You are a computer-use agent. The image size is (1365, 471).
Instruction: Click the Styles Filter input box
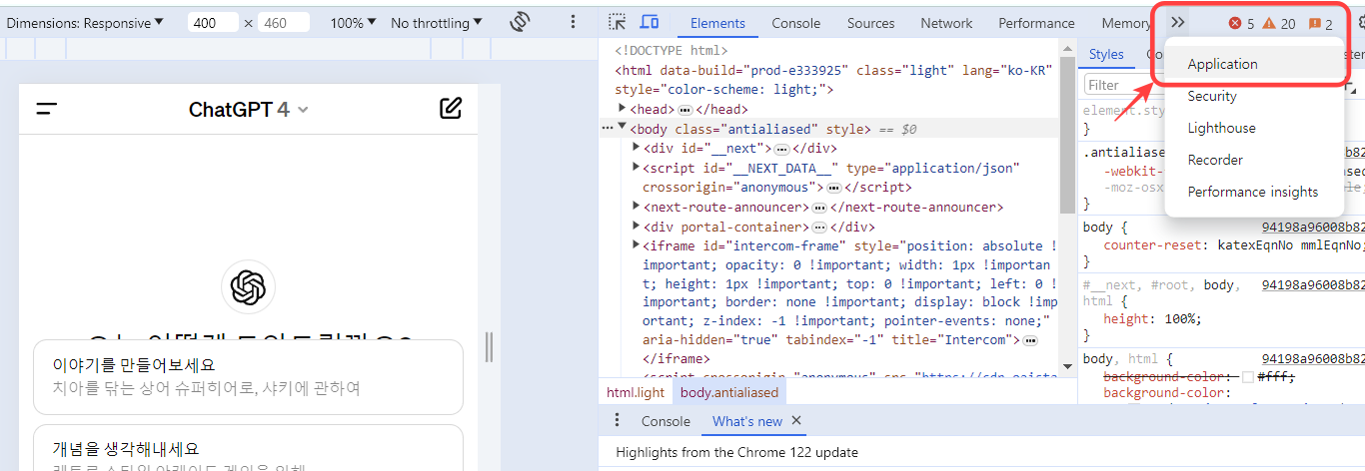click(1123, 85)
